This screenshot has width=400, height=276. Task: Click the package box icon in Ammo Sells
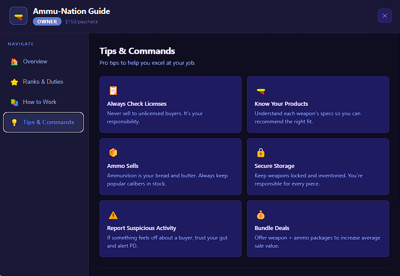[x=113, y=153]
